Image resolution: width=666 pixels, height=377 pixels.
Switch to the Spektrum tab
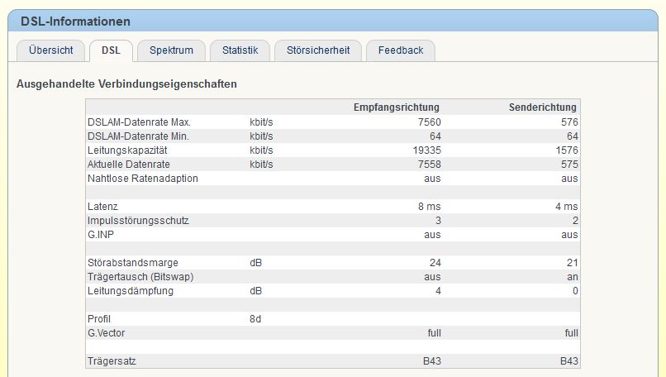(171, 50)
